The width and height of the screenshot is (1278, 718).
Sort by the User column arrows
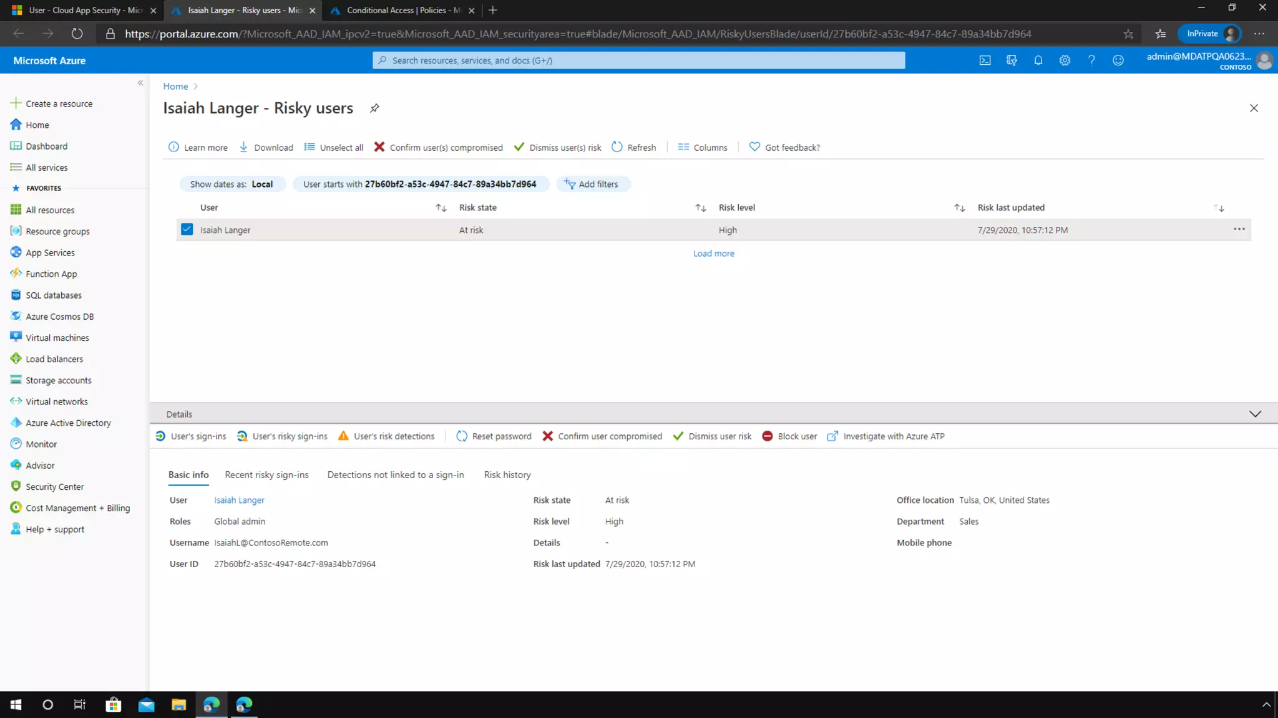click(441, 208)
